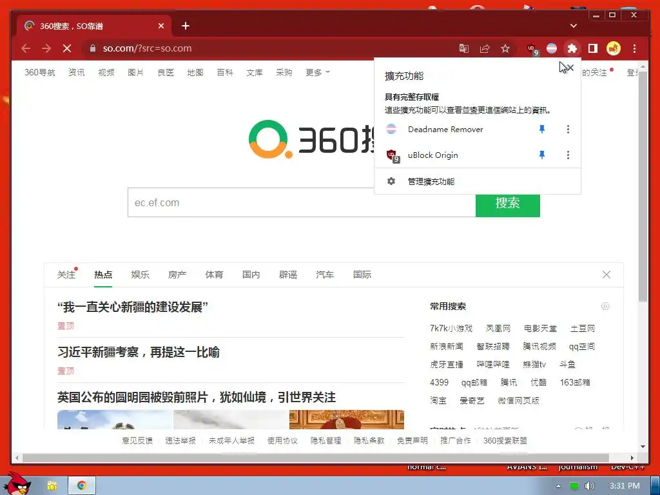Unpin Deadname Remover in extensions popup
This screenshot has width=660, height=495.
[542, 129]
